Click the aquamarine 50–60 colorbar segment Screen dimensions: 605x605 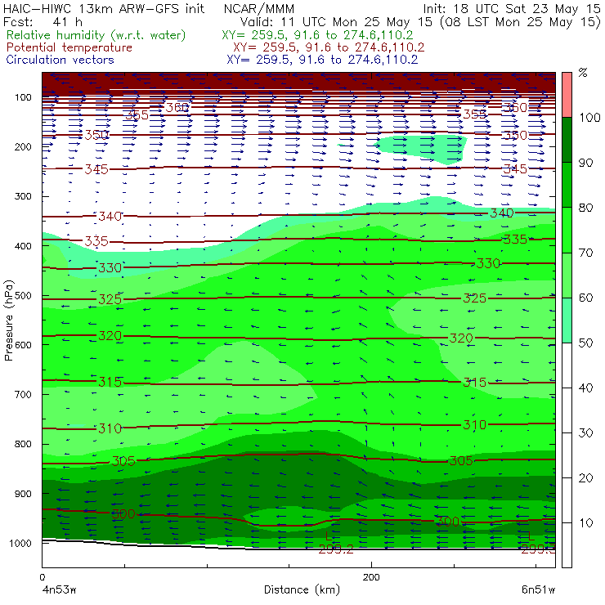coord(567,320)
